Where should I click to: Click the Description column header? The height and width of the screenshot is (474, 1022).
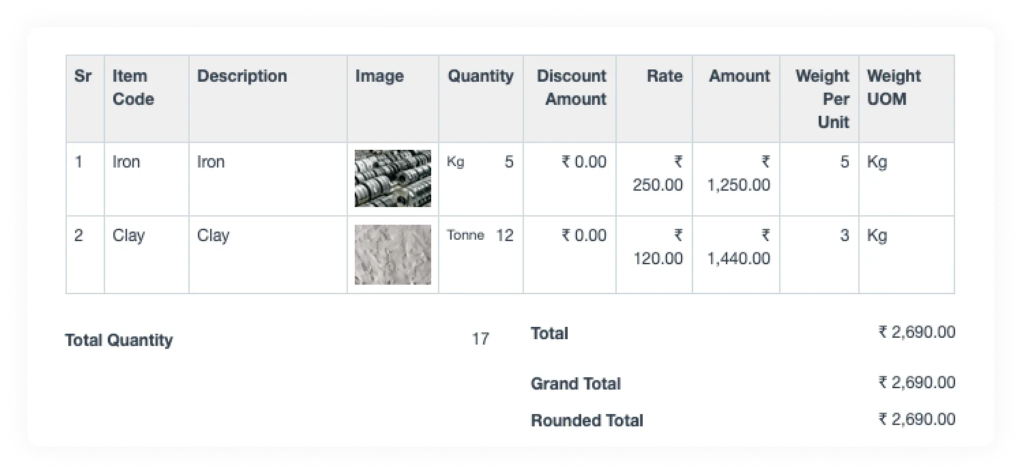[x=242, y=76]
